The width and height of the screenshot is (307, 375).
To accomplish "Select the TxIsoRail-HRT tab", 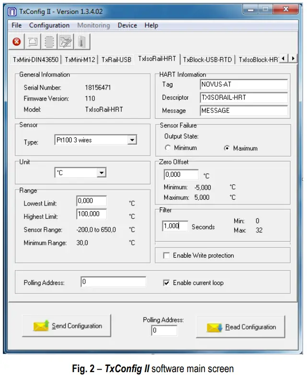I will point(157,58).
